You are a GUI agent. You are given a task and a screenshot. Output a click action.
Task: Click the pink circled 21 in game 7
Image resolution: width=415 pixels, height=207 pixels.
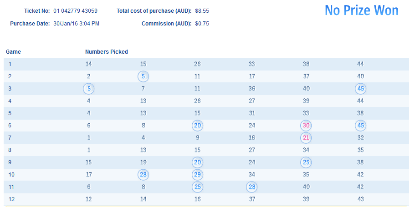306,138
